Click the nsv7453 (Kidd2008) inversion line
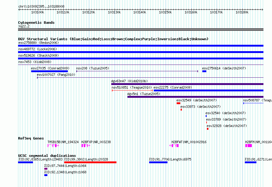Image resolution: width=272 pixels, height=187 pixels. point(141,65)
